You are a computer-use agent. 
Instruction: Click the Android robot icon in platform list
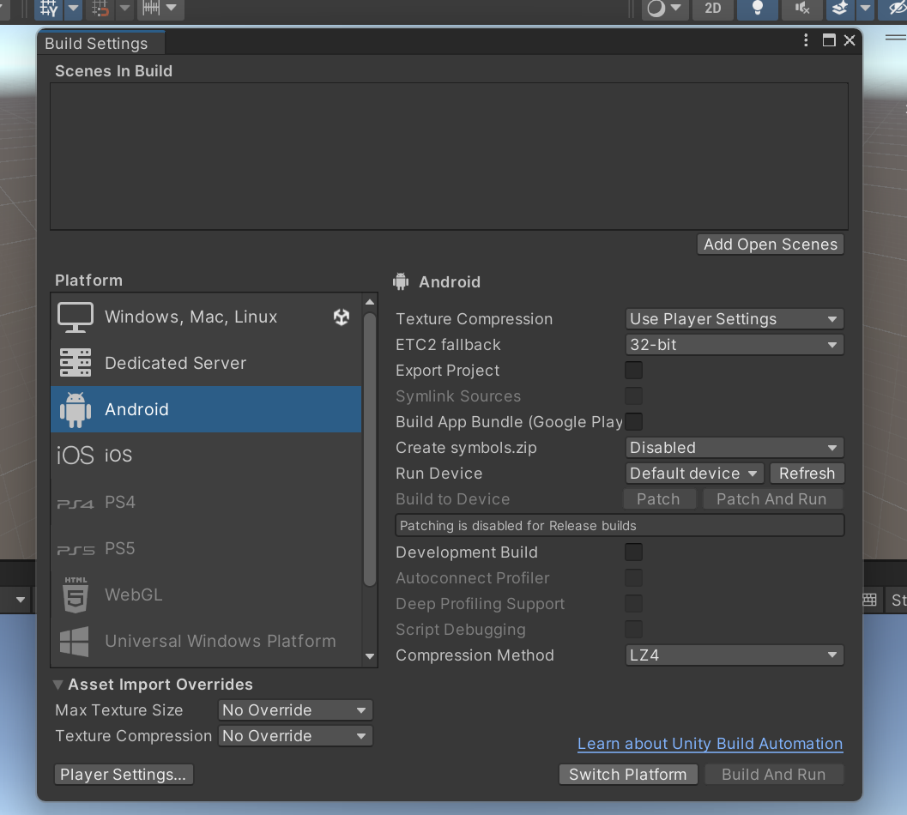[76, 409]
